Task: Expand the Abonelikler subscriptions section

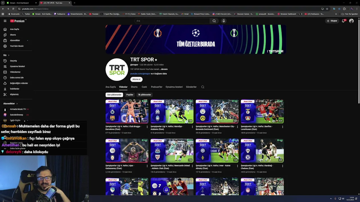Action: click(x=10, y=104)
